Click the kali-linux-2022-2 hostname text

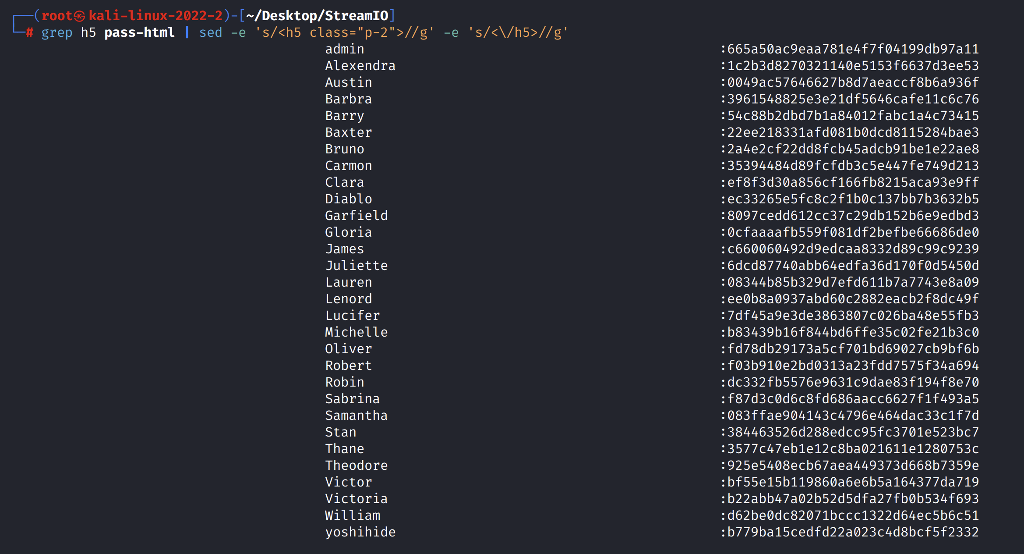(156, 16)
